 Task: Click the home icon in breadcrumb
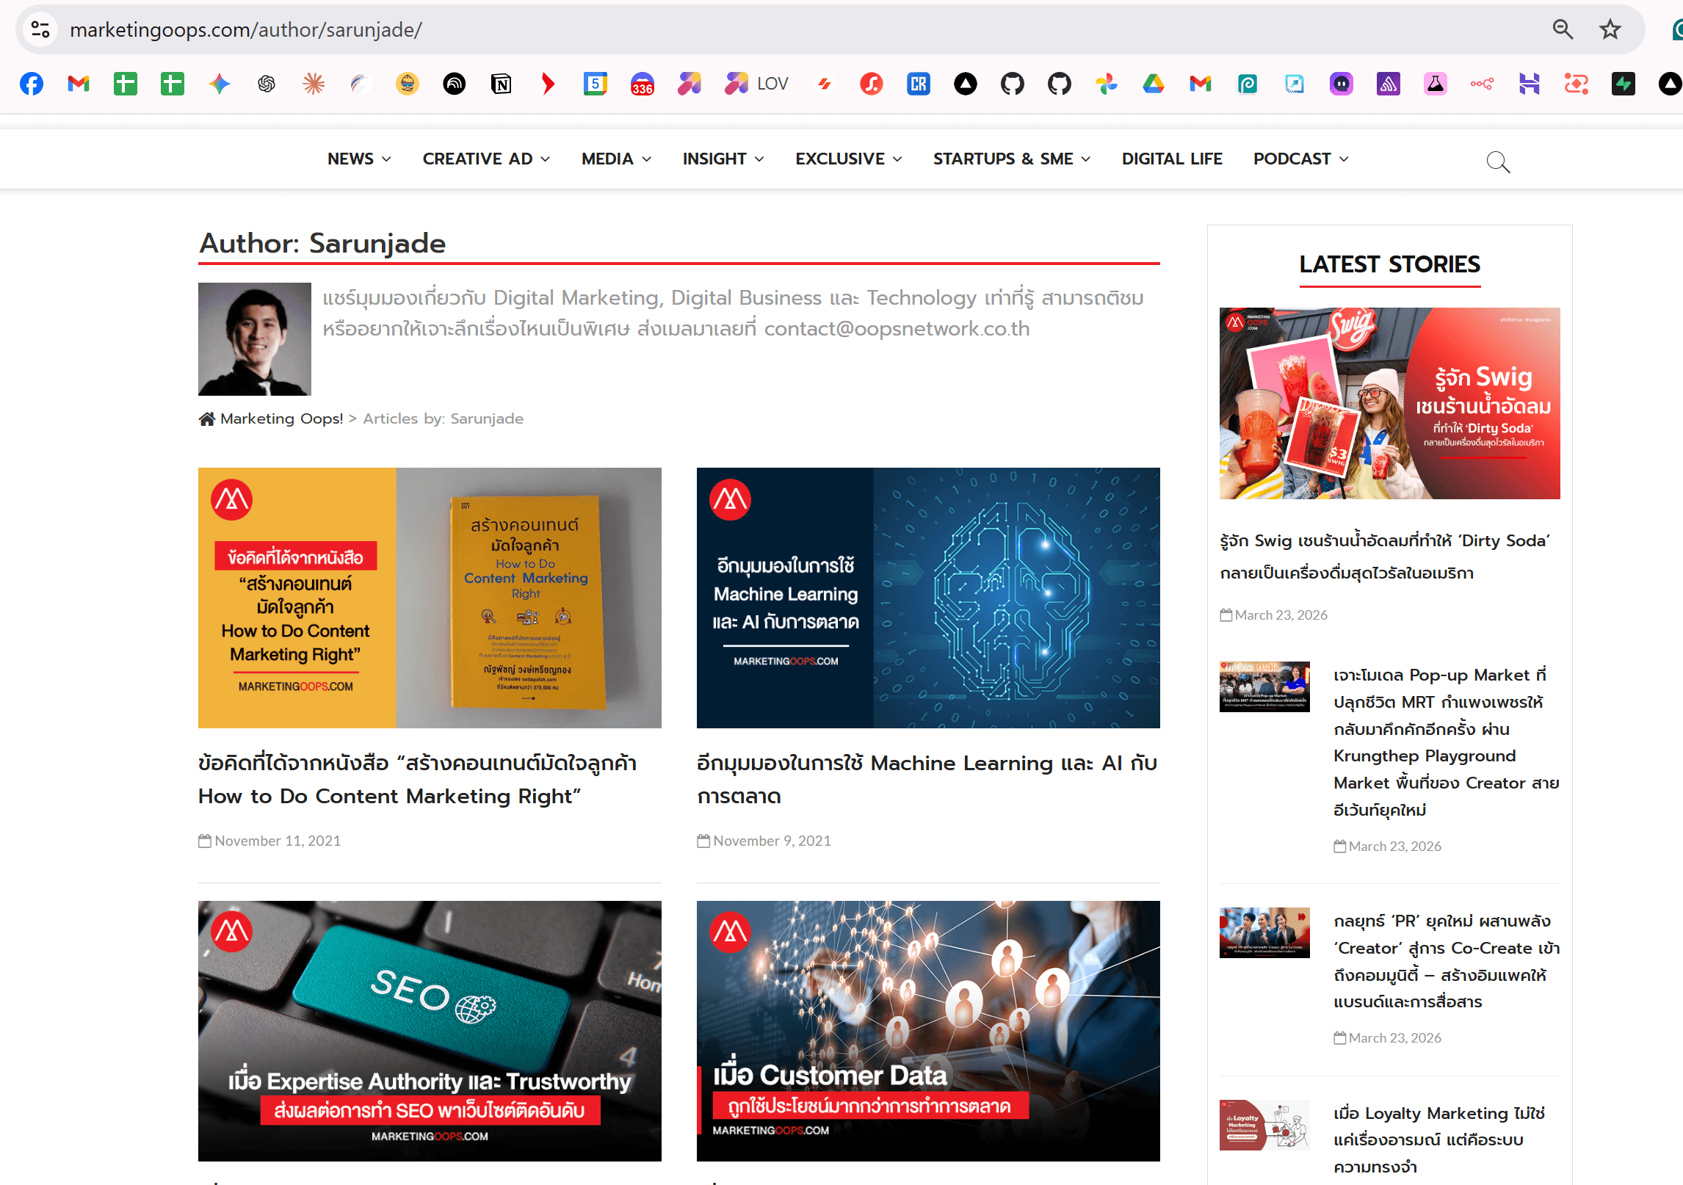click(x=206, y=418)
